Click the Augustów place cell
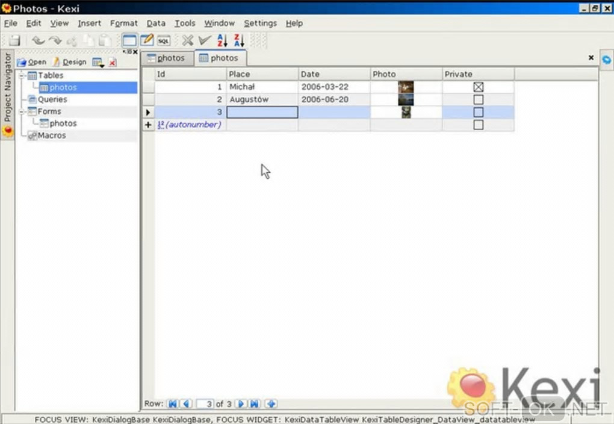This screenshot has height=424, width=614. click(262, 99)
